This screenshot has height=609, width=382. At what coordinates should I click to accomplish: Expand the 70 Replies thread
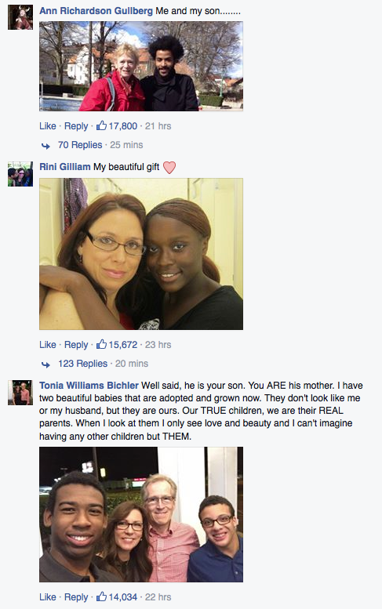(80, 145)
